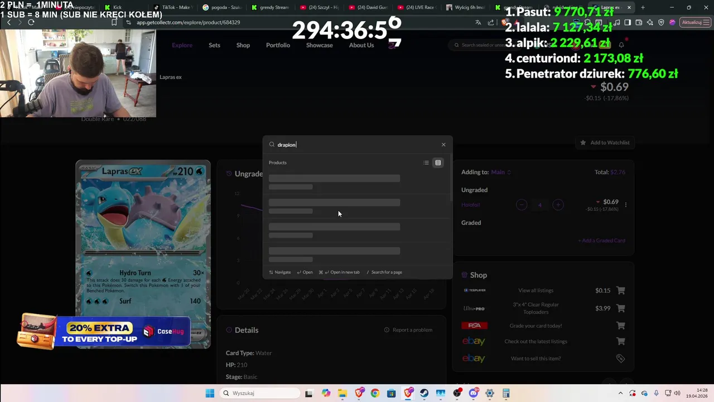This screenshot has height=402, width=714.
Task: Open Google Chrome from the taskbar
Action: pos(375,393)
